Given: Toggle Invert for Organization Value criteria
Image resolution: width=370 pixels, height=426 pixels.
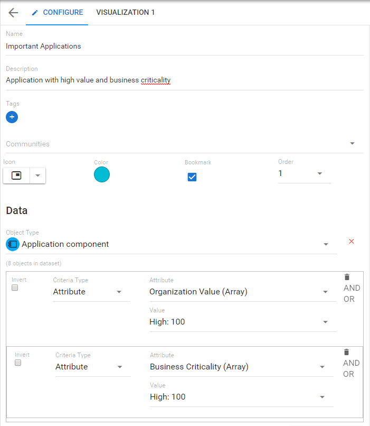Looking at the screenshot, I should pos(15,288).
